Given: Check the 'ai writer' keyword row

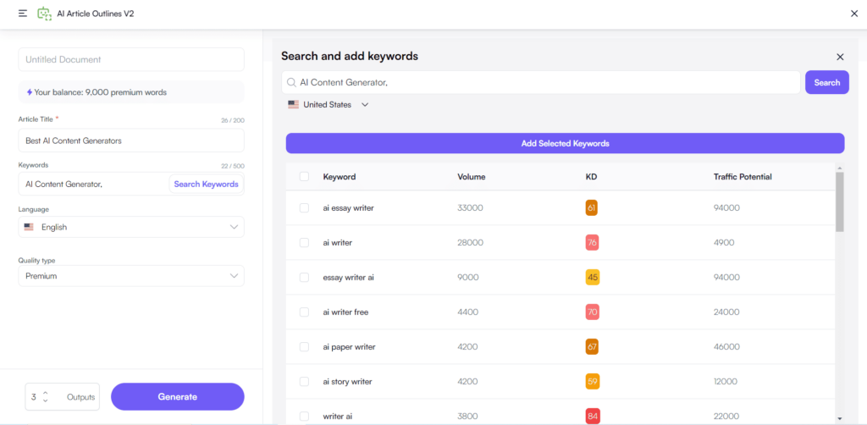Looking at the screenshot, I should (304, 243).
